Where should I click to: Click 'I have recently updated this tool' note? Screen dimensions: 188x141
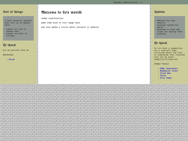click(18, 23)
